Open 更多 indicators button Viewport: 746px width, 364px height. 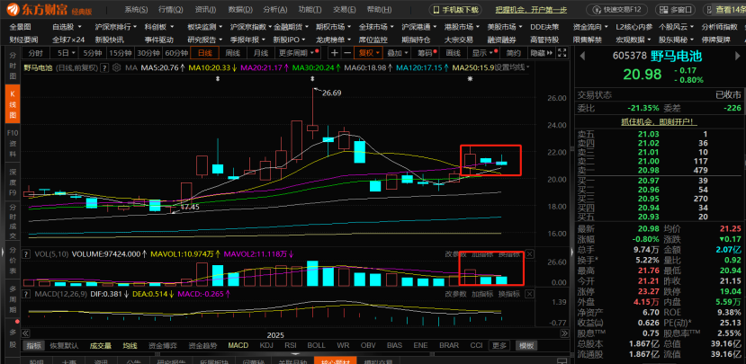point(499,345)
